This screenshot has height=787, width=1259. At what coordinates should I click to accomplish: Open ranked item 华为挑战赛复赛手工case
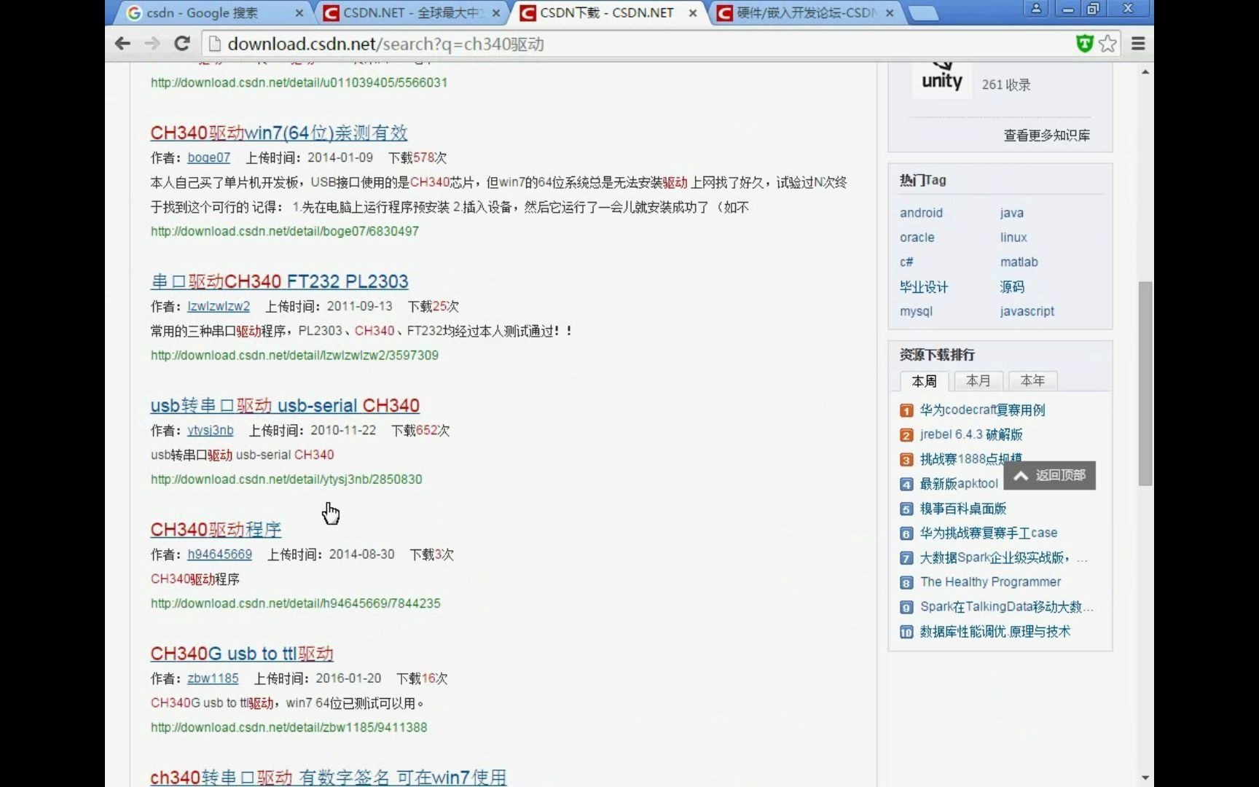pos(988,533)
